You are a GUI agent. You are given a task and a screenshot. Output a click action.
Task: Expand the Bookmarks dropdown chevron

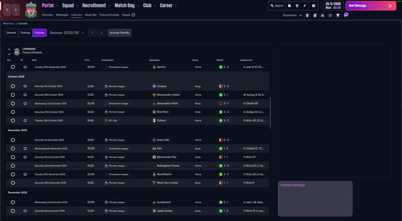301,15
